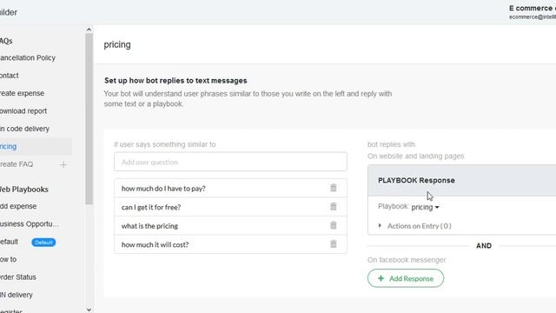Click the plus icon next to Create FAQ
This screenshot has height=313, width=556.
[x=63, y=164]
